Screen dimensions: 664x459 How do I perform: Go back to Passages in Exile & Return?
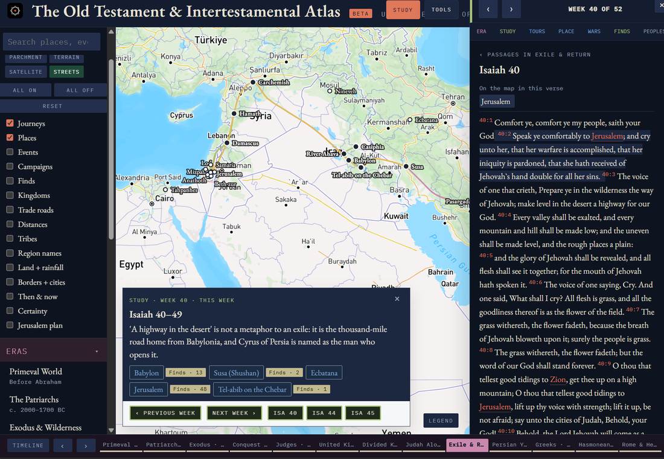(x=535, y=54)
